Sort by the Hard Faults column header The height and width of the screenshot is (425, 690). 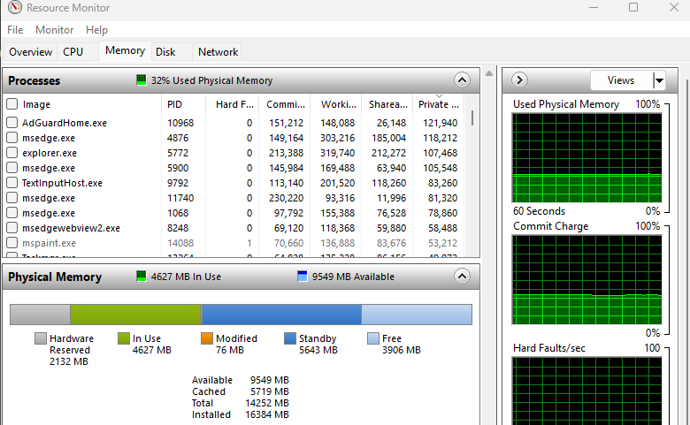point(233,104)
